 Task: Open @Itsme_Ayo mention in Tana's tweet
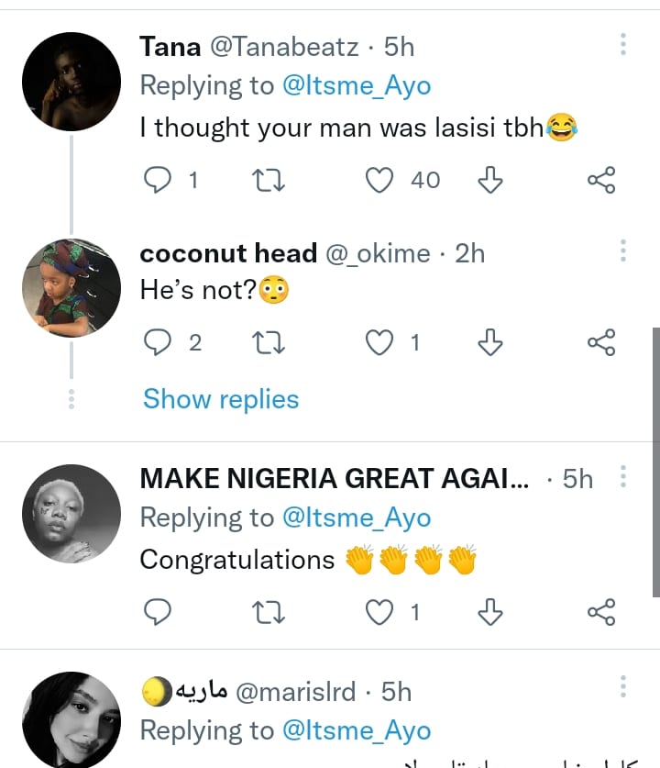click(357, 86)
